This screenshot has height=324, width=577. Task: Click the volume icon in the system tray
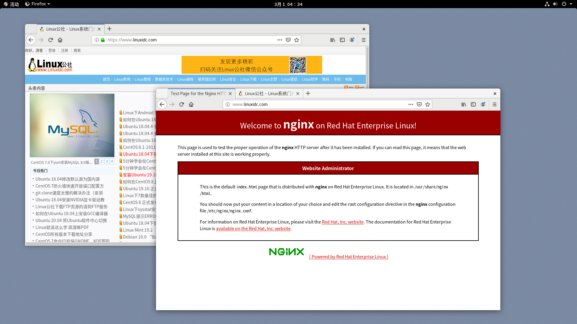click(x=556, y=4)
